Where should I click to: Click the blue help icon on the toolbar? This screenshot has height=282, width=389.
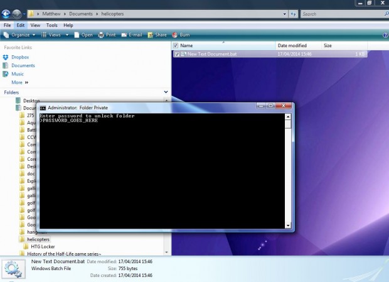pyautogui.click(x=385, y=35)
